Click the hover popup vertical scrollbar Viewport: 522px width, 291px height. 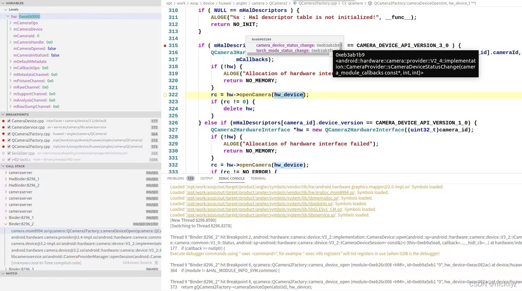[341, 46]
